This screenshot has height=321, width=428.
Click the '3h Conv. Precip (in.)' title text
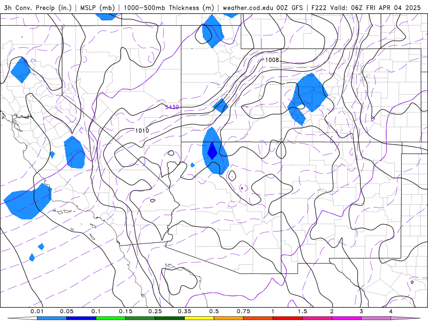coord(37,7)
